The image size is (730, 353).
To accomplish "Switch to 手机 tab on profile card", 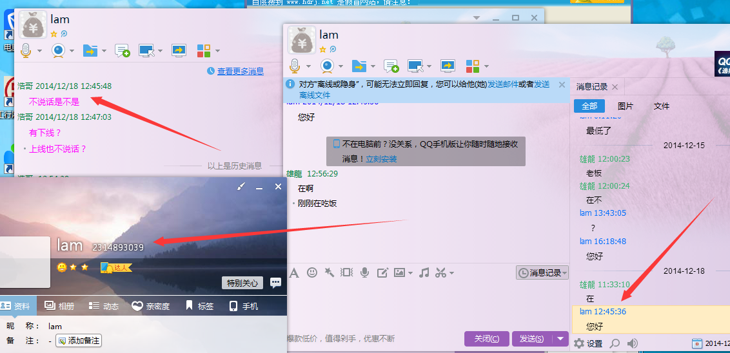I will tap(244, 306).
